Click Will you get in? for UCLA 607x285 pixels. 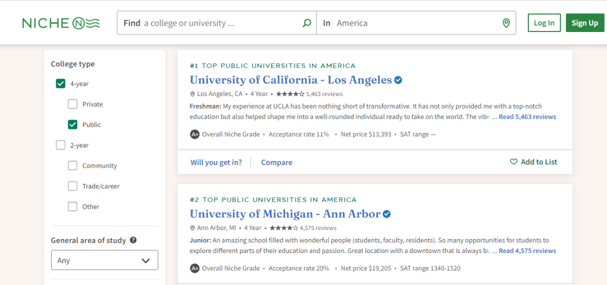(x=216, y=162)
